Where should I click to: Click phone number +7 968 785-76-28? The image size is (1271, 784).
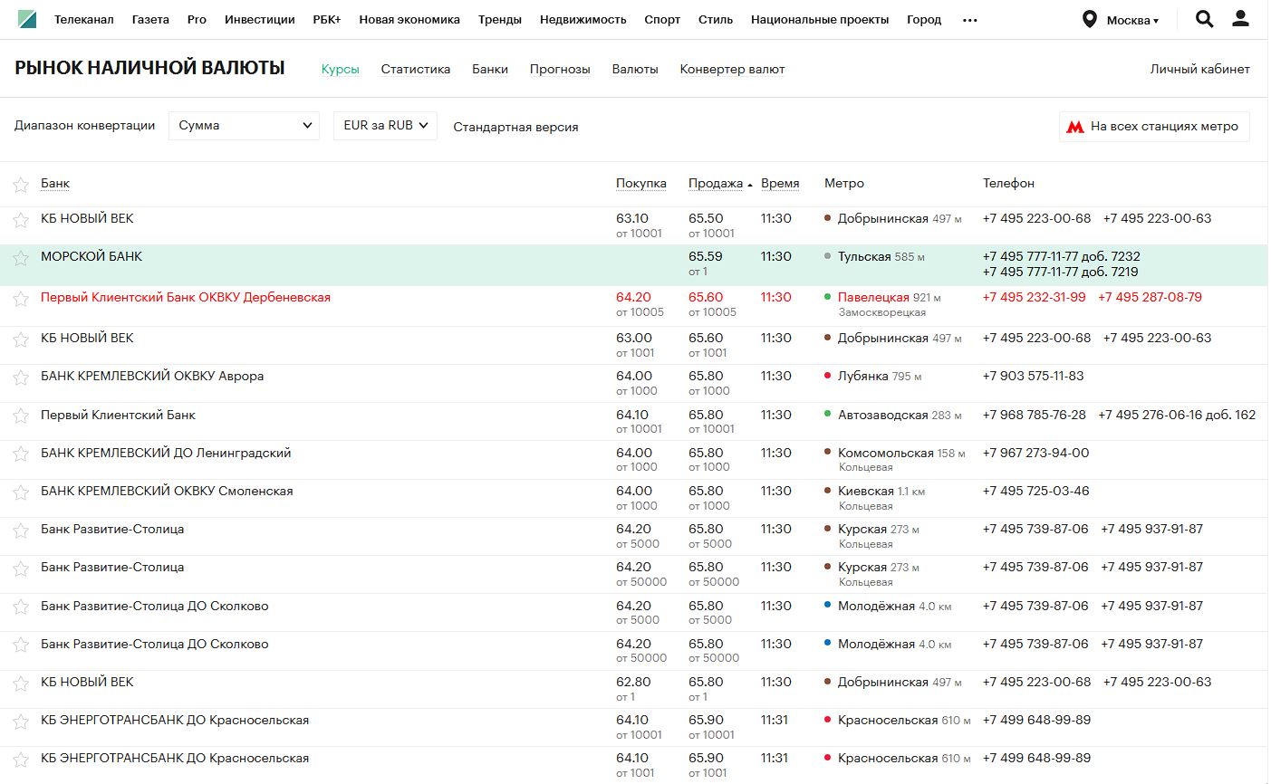pyautogui.click(x=1035, y=416)
